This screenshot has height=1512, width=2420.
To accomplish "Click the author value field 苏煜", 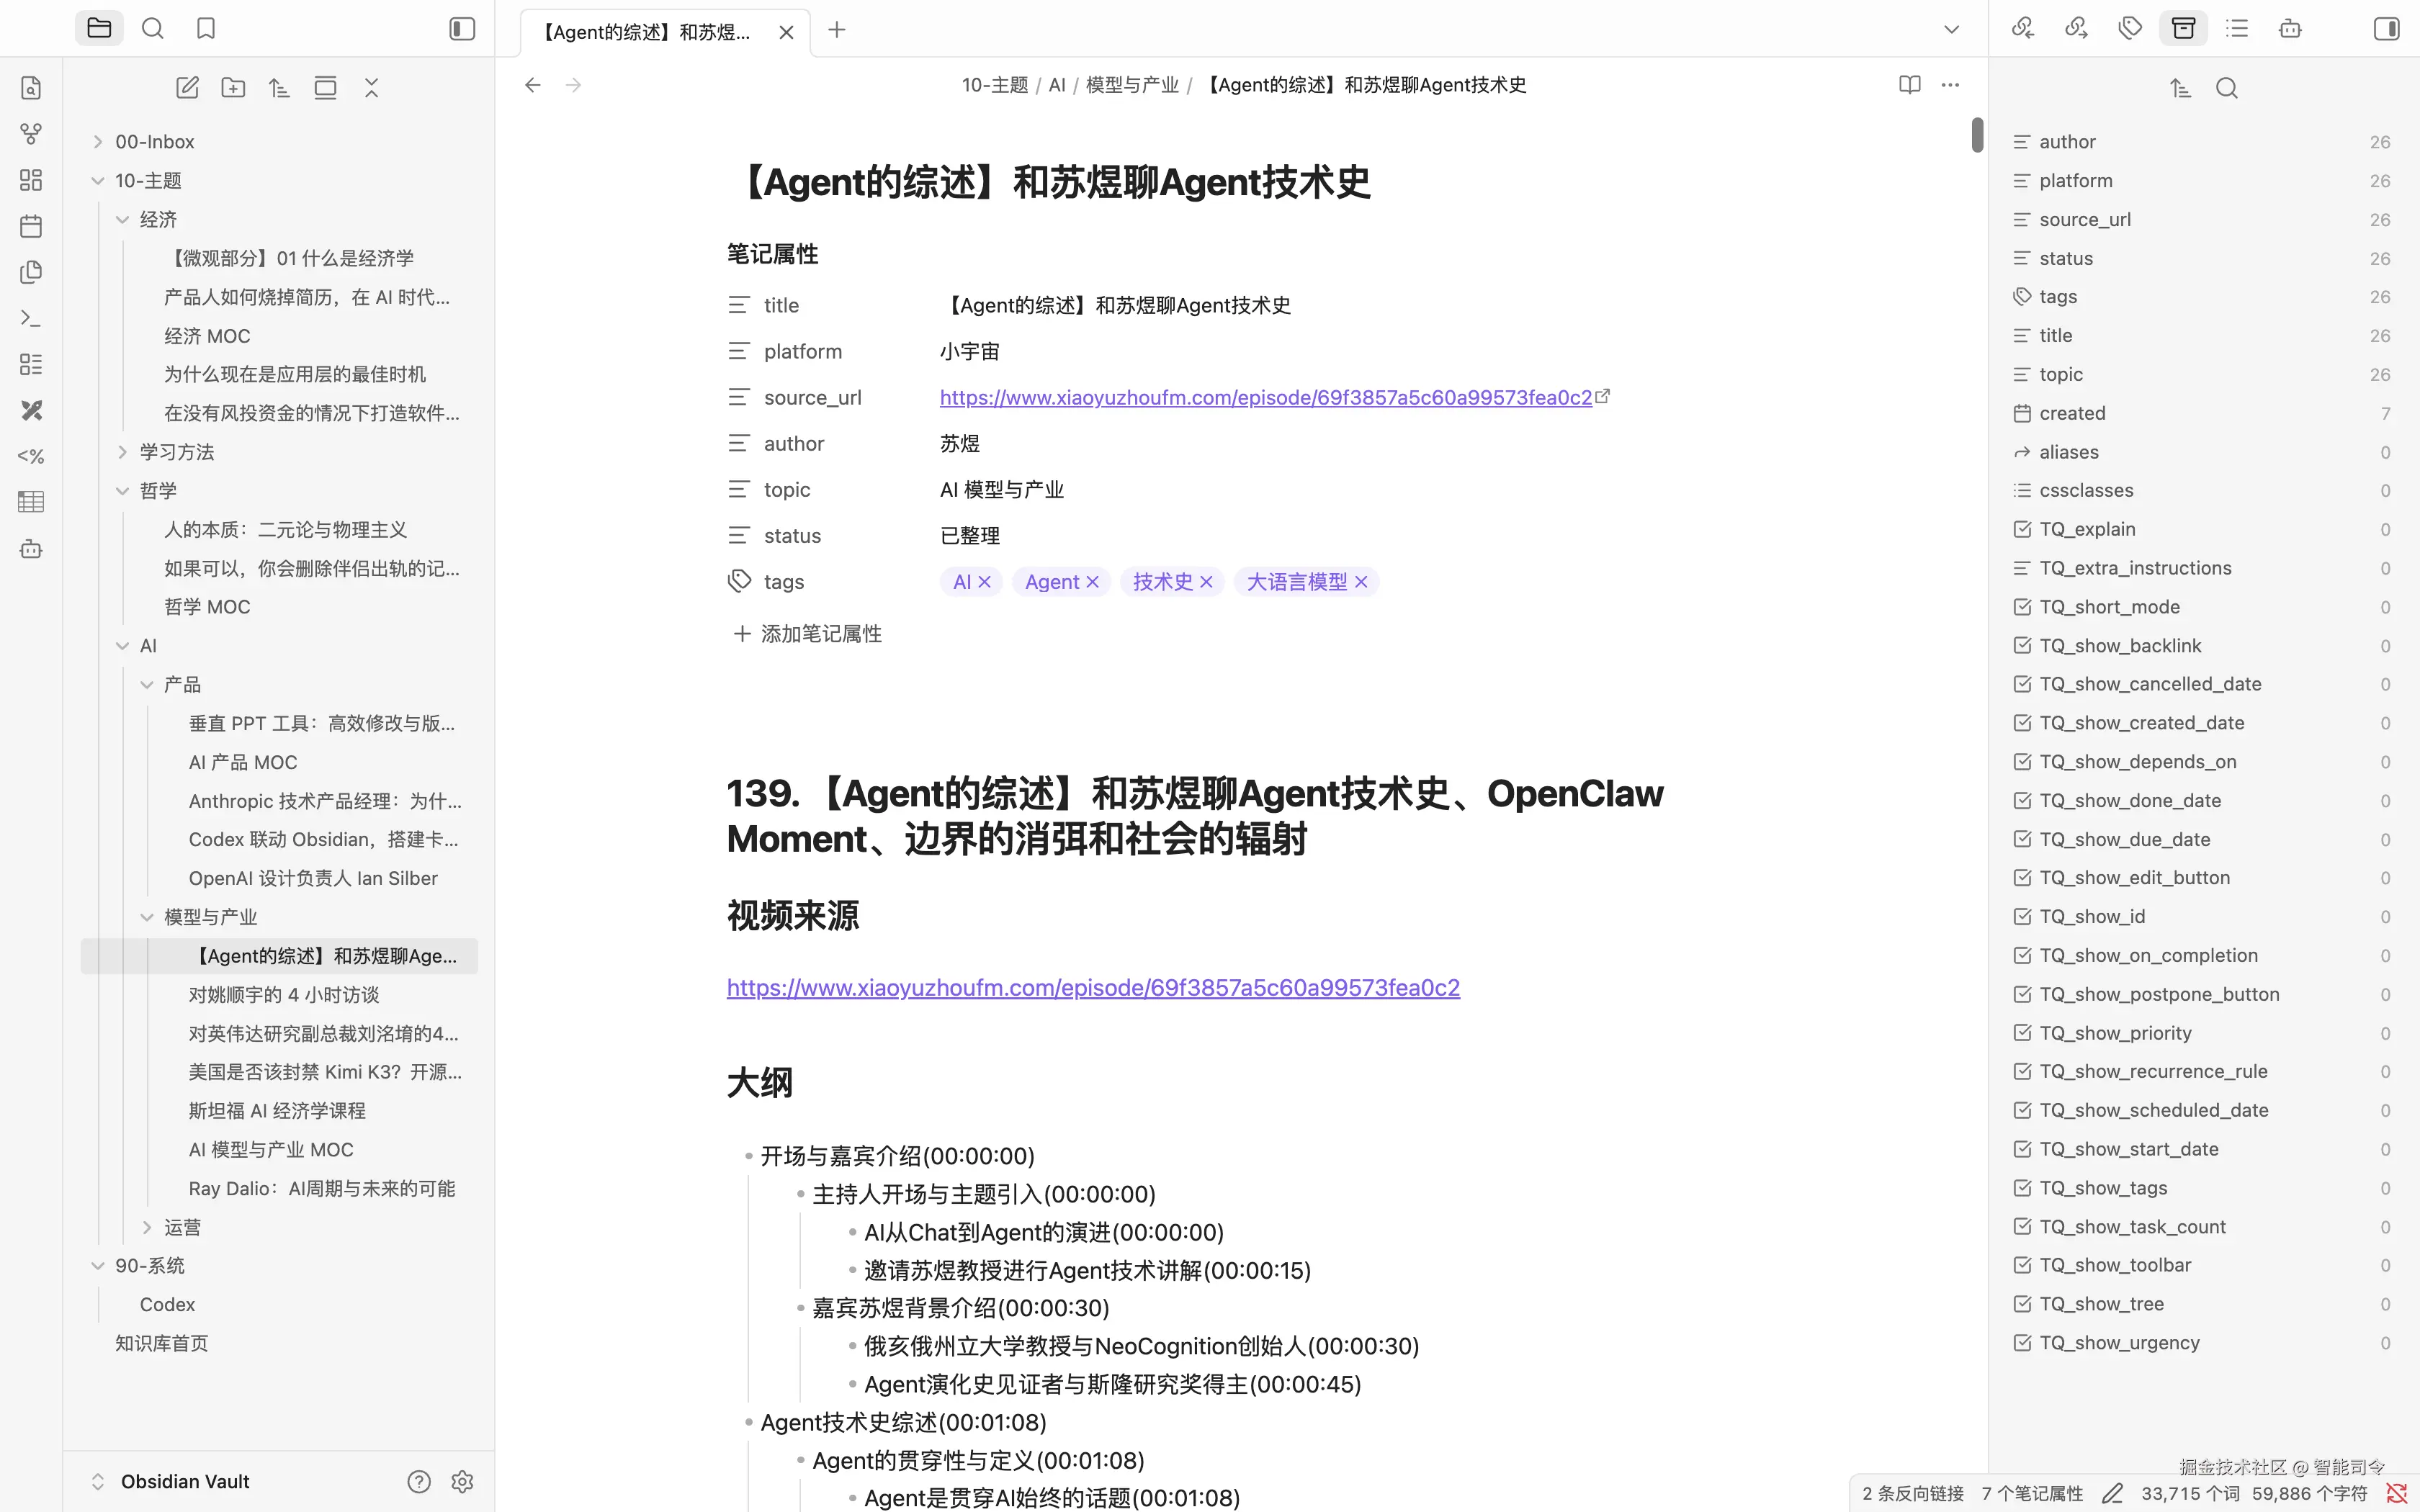I will (x=960, y=444).
